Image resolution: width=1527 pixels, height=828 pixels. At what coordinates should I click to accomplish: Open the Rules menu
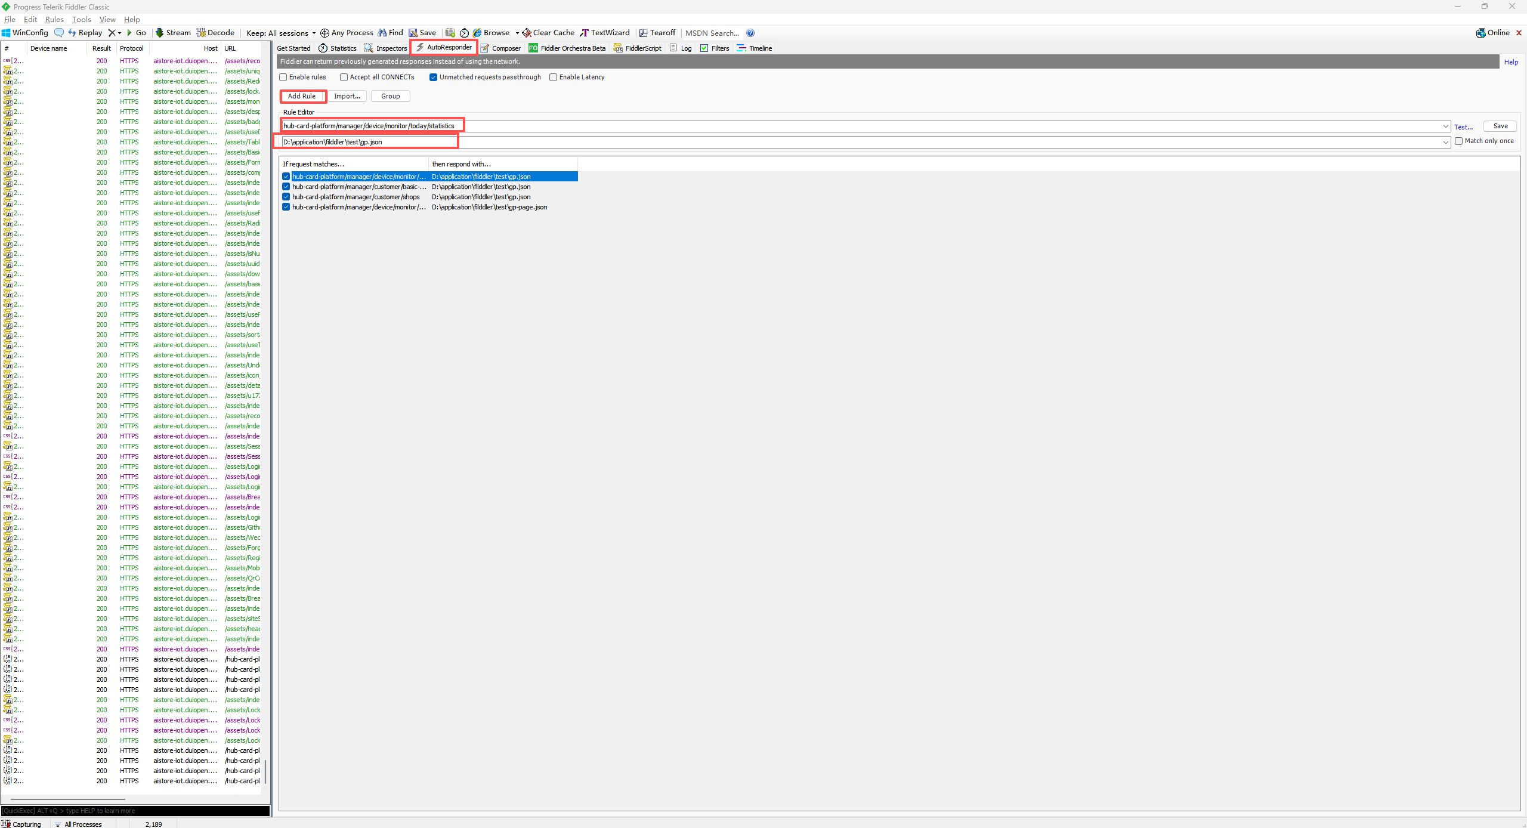click(x=54, y=20)
